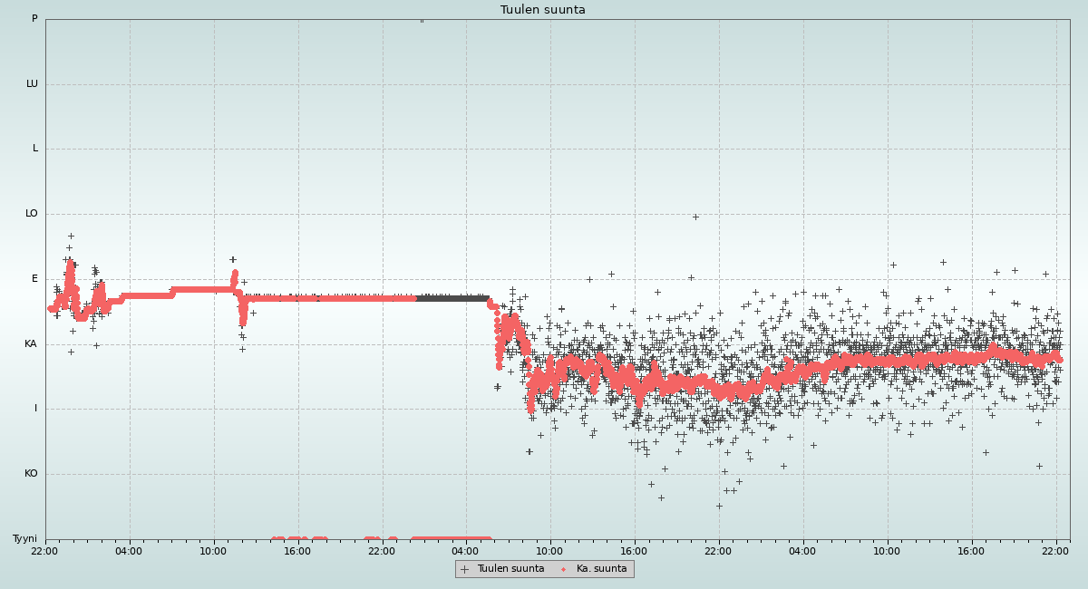Select the leftmost 04:00 time label
Image resolution: width=1088 pixels, height=589 pixels.
[x=129, y=551]
